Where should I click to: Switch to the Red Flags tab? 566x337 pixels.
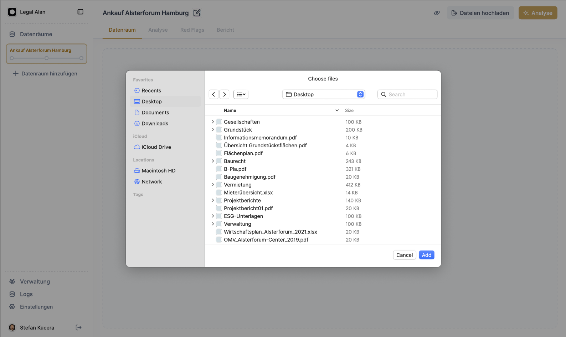tap(192, 30)
